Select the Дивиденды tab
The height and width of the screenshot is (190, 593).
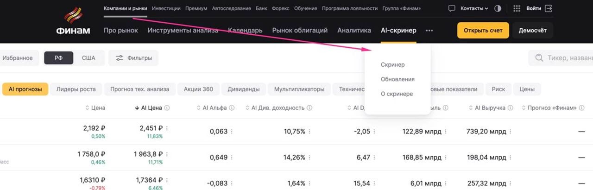244,89
